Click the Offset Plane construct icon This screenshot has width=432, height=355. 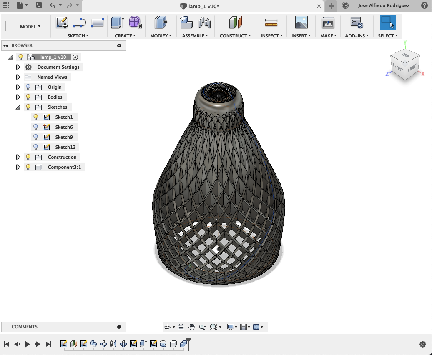(x=235, y=22)
